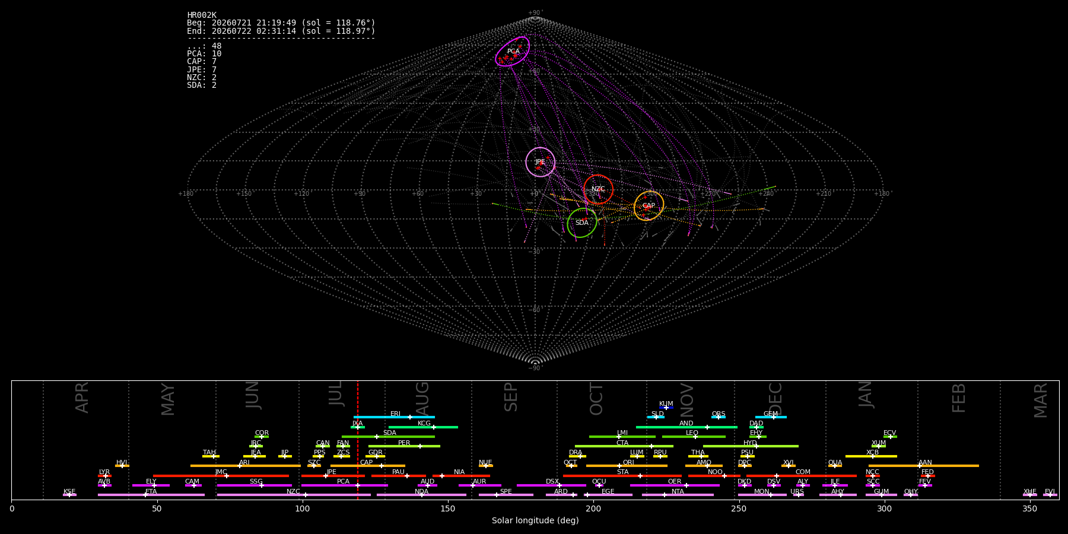Click the green SDA radiant circle
Image resolution: width=1068 pixels, height=534 pixels.
pyautogui.click(x=582, y=223)
